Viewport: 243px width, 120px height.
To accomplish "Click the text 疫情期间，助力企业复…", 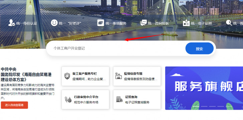I will (89, 79).
